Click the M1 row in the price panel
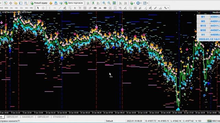The height and width of the screenshot is (123, 220). click(208, 17)
